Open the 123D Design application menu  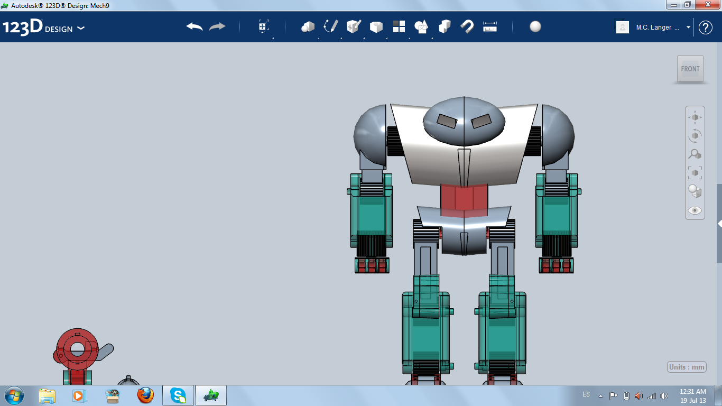click(x=43, y=27)
